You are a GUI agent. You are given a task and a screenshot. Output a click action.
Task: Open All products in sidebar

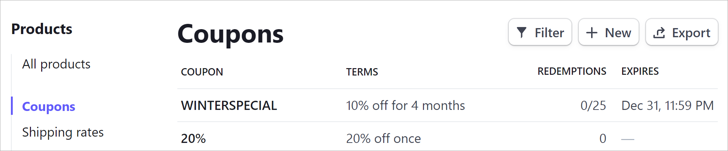56,64
